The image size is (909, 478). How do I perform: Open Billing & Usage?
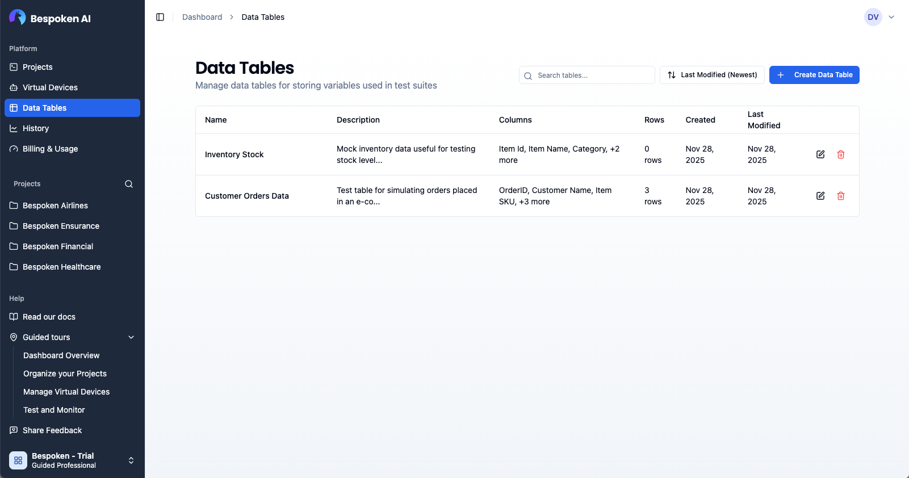click(72, 149)
